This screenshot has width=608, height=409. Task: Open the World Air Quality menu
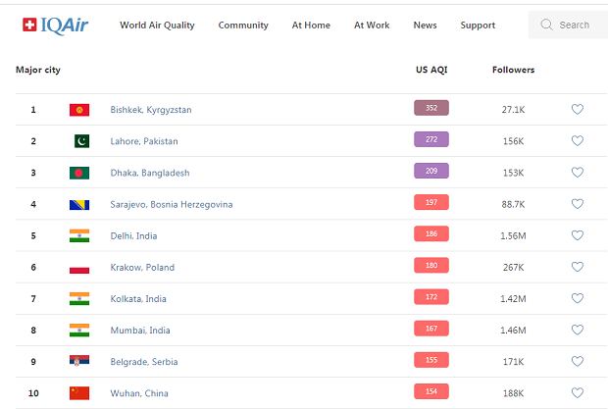coord(157,26)
